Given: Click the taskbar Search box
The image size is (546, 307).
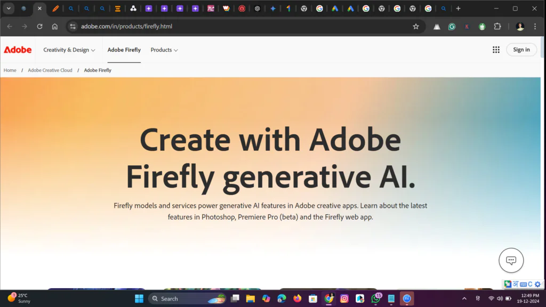Looking at the screenshot, I should tap(188, 298).
